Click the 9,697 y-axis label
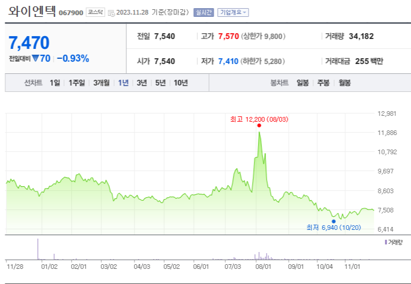This screenshot has width=411, height=284. tap(385, 171)
